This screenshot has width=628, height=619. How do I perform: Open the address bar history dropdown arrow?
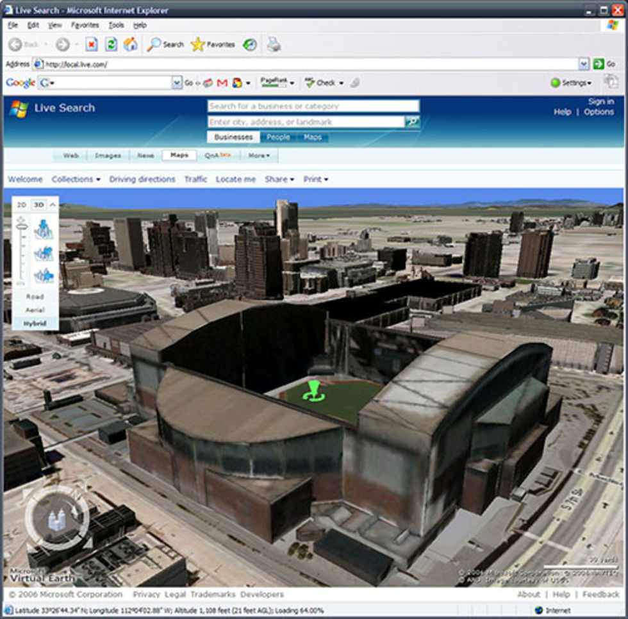tap(584, 63)
